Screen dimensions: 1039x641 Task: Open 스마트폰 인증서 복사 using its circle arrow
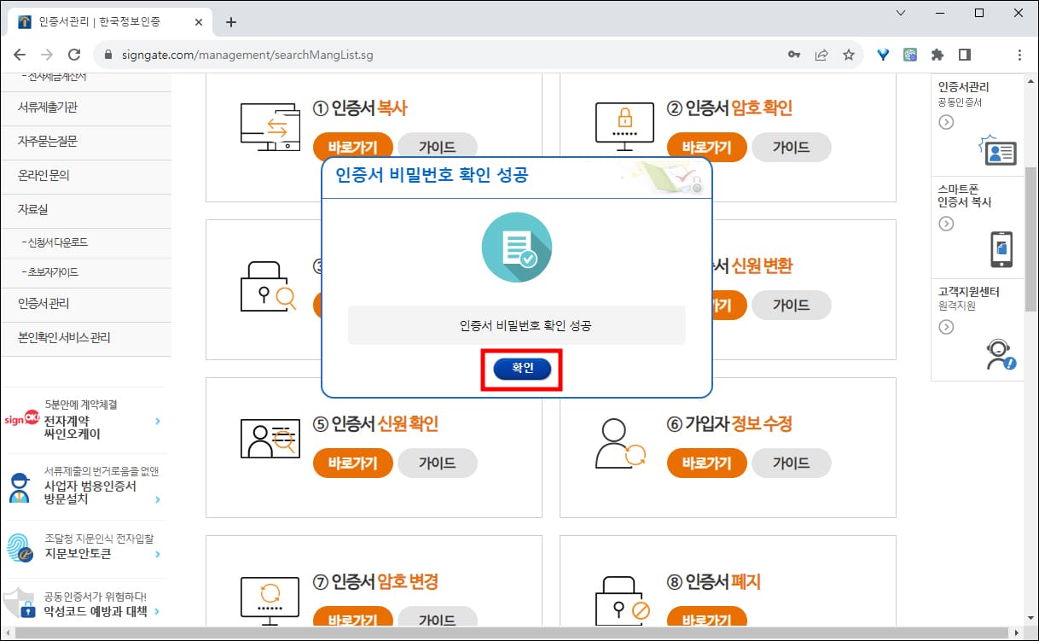click(x=947, y=224)
